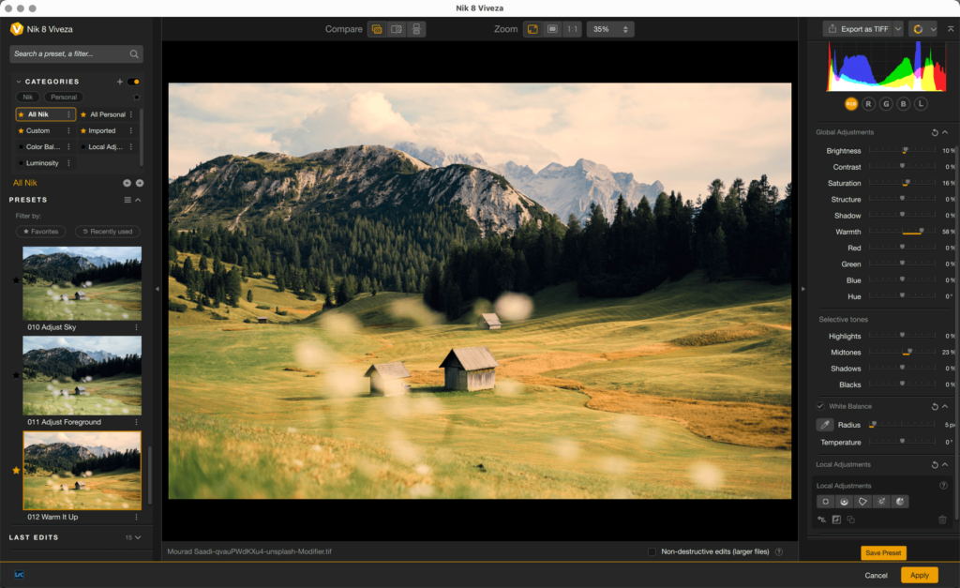Click the Save Preset button

[883, 553]
